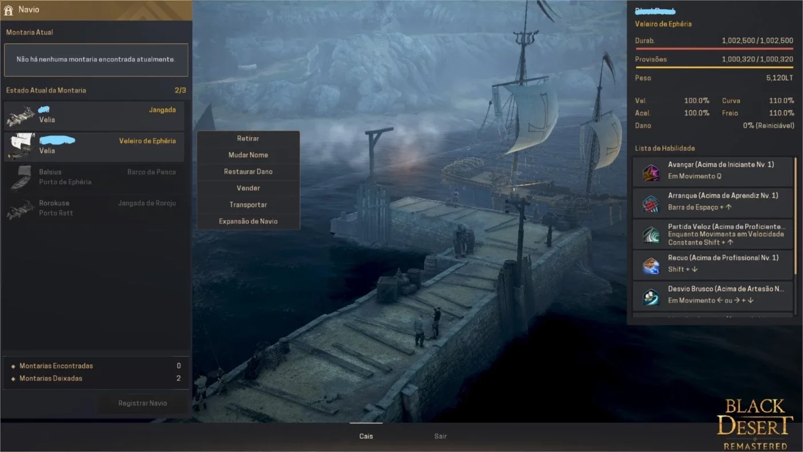Viewport: 803px width, 452px height.
Task: Click the Curva 110.0% stat
Action: (x=758, y=101)
